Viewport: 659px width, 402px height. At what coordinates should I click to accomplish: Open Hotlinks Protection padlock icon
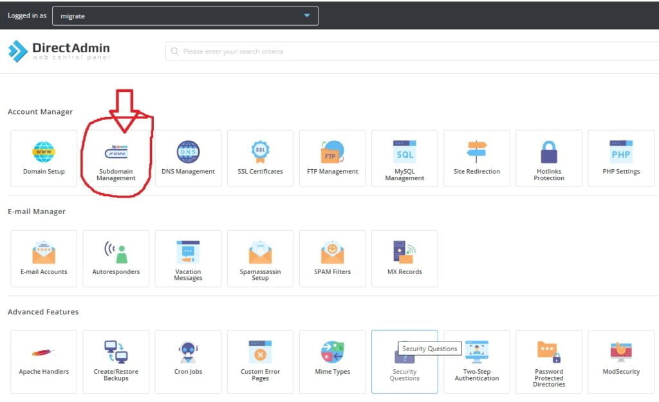point(549,152)
